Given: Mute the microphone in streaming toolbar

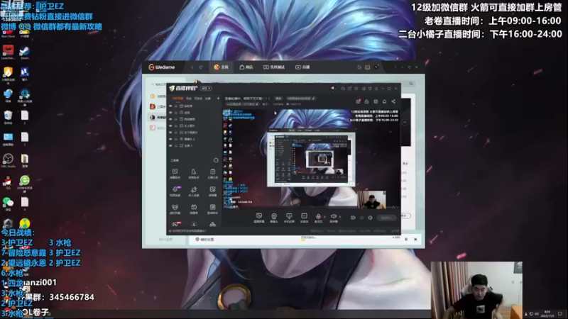Looking at the screenshot, I should [x=318, y=217].
